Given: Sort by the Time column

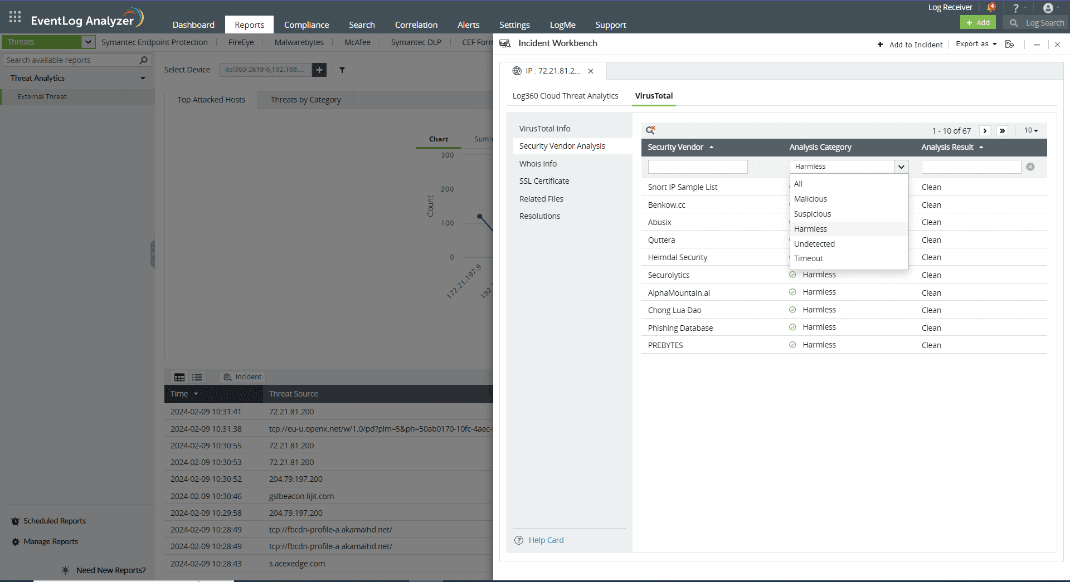Looking at the screenshot, I should tap(184, 394).
